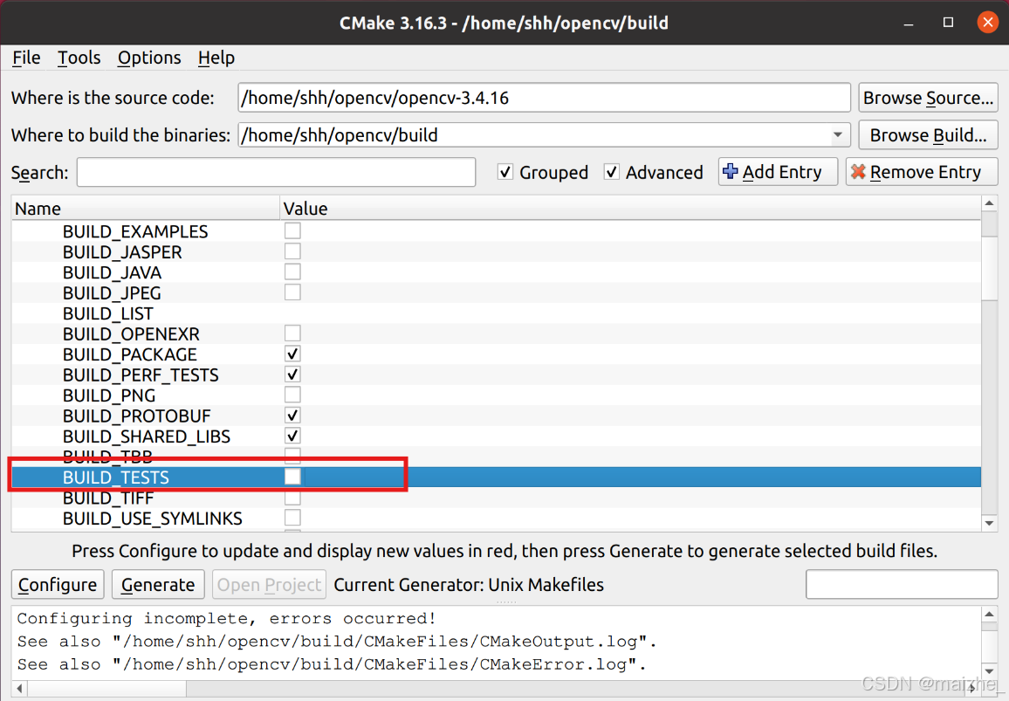Maximize the CMake window
Image resolution: width=1009 pixels, height=701 pixels.
pos(948,23)
